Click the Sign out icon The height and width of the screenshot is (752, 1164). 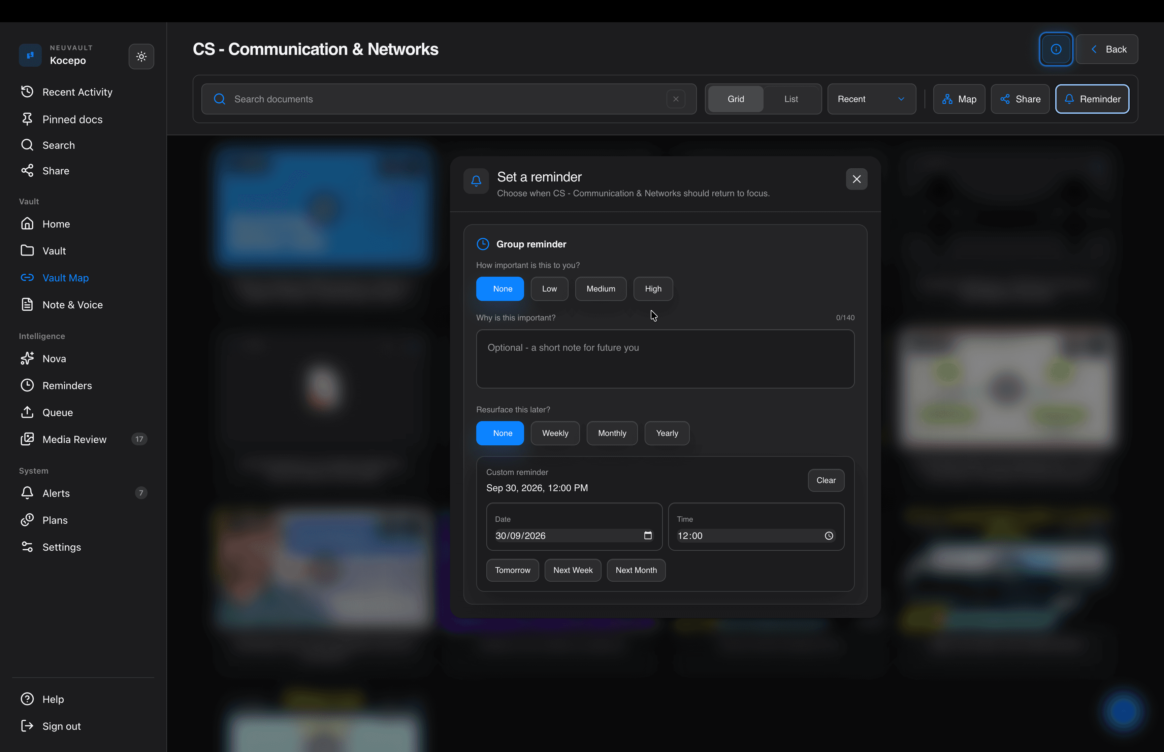click(x=27, y=726)
